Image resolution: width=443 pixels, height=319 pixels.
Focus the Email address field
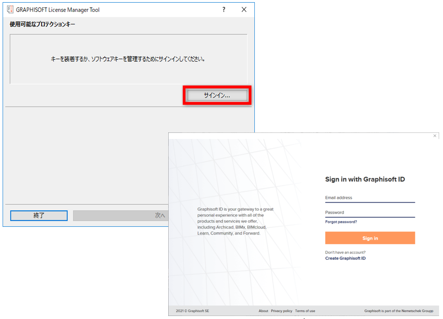[x=370, y=198]
